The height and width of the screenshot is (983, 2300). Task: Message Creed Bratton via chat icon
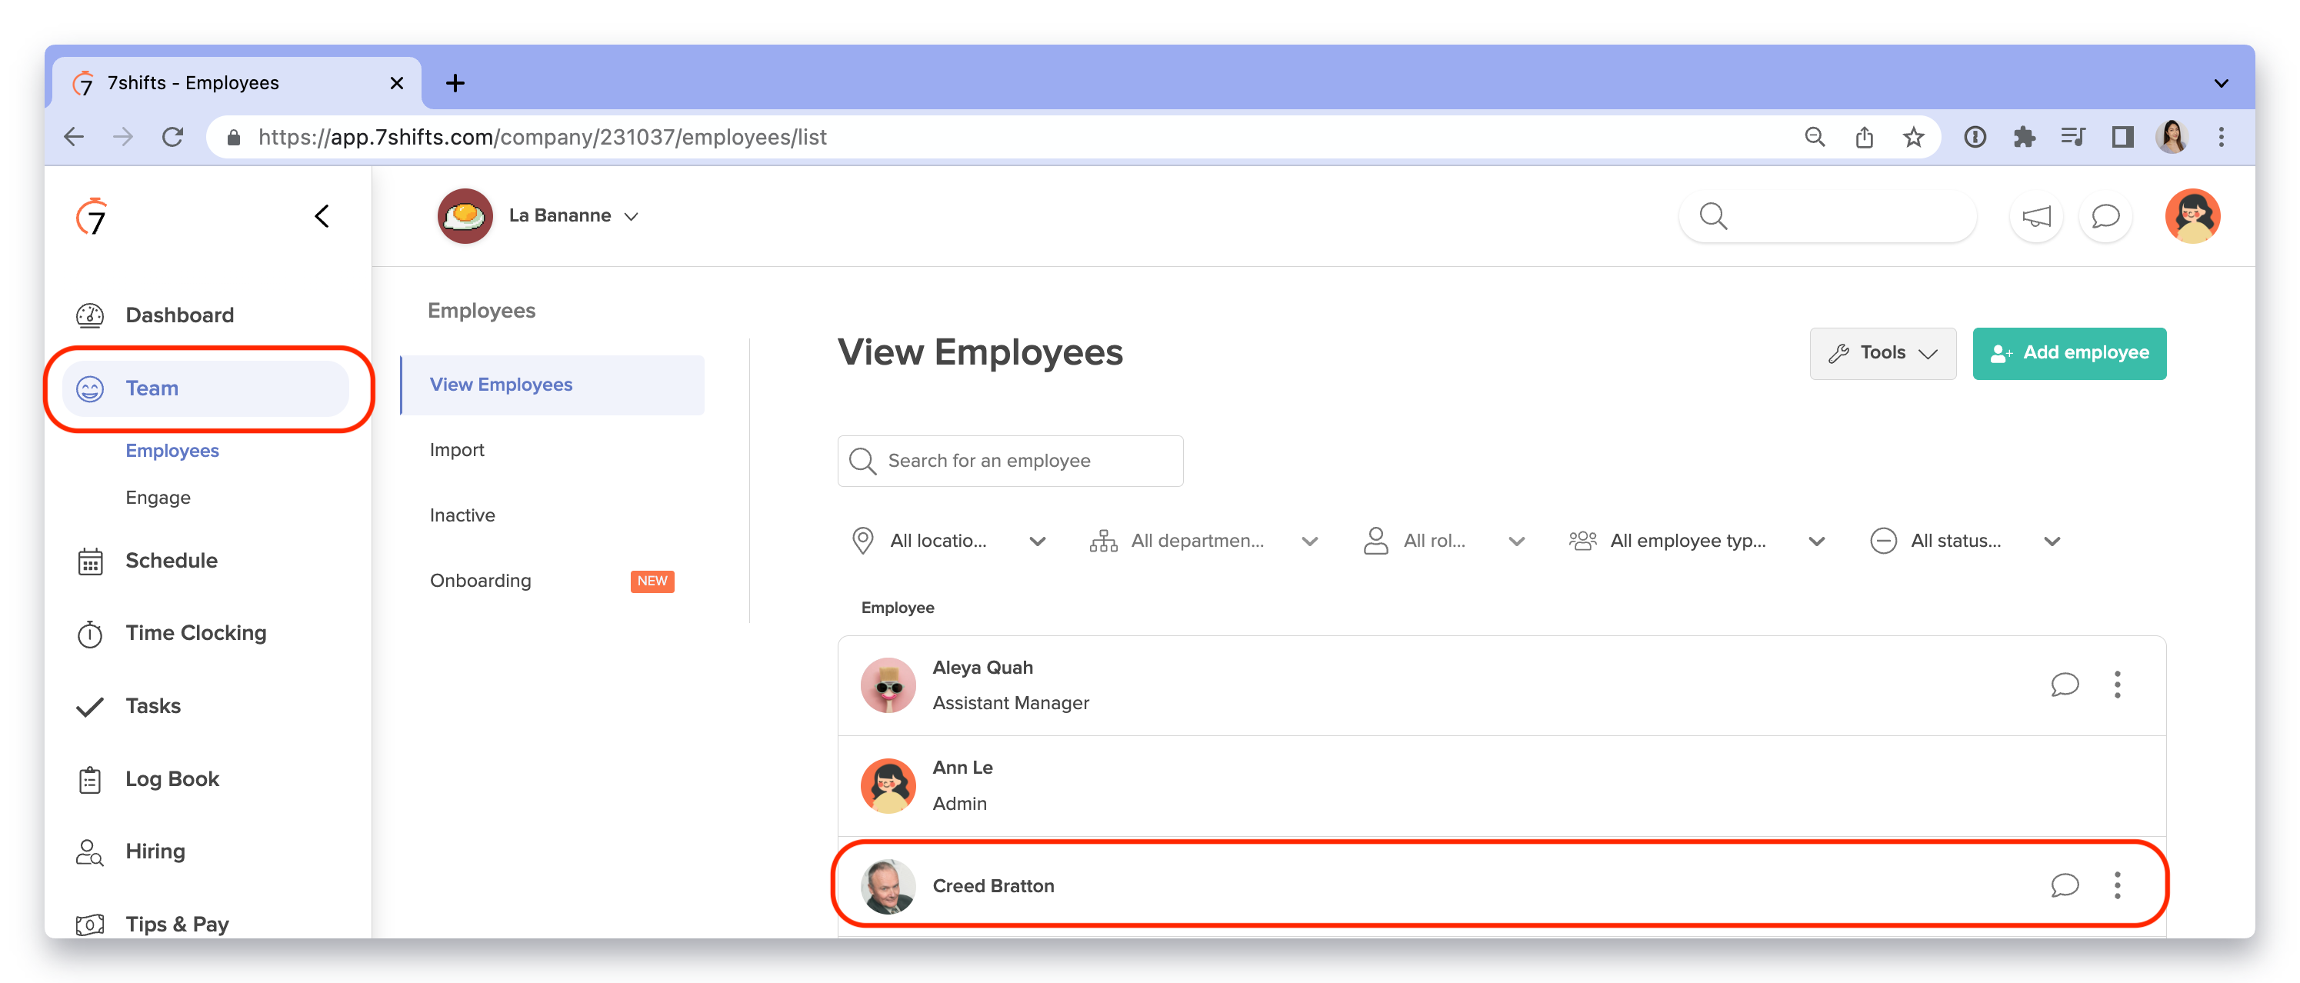click(2065, 885)
